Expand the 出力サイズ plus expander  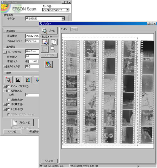pyautogui.click(x=5, y=67)
